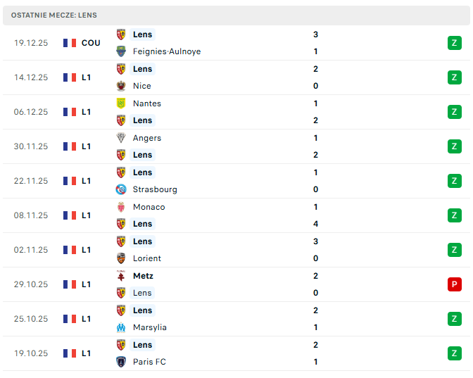The width and height of the screenshot is (473, 378).
Task: Click the Nantes yellow crest icon
Action: tap(121, 103)
